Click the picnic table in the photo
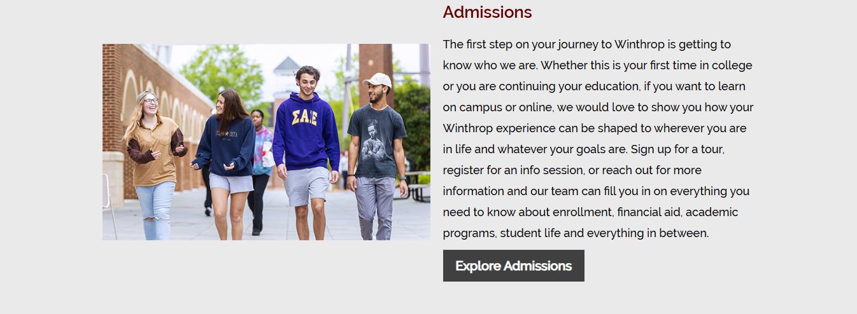Screen dimensions: 857x314 pos(418,186)
